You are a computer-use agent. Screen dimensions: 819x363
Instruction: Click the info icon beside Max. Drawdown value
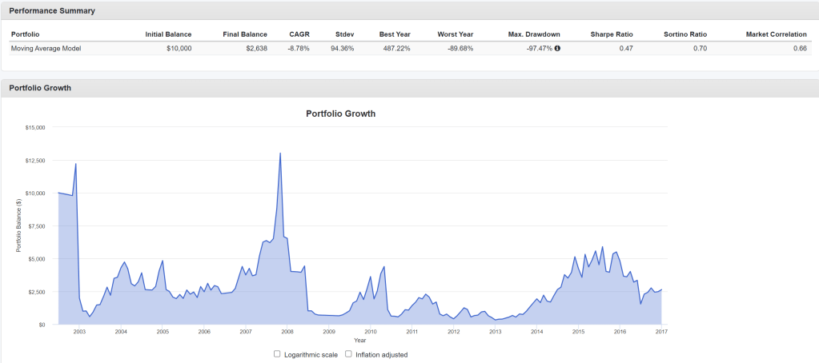click(557, 49)
